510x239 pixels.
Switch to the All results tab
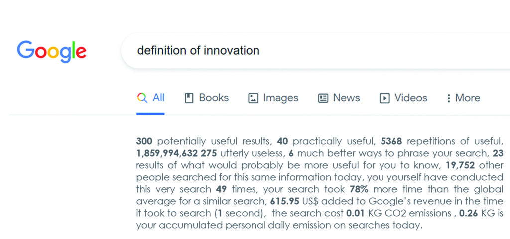150,98
